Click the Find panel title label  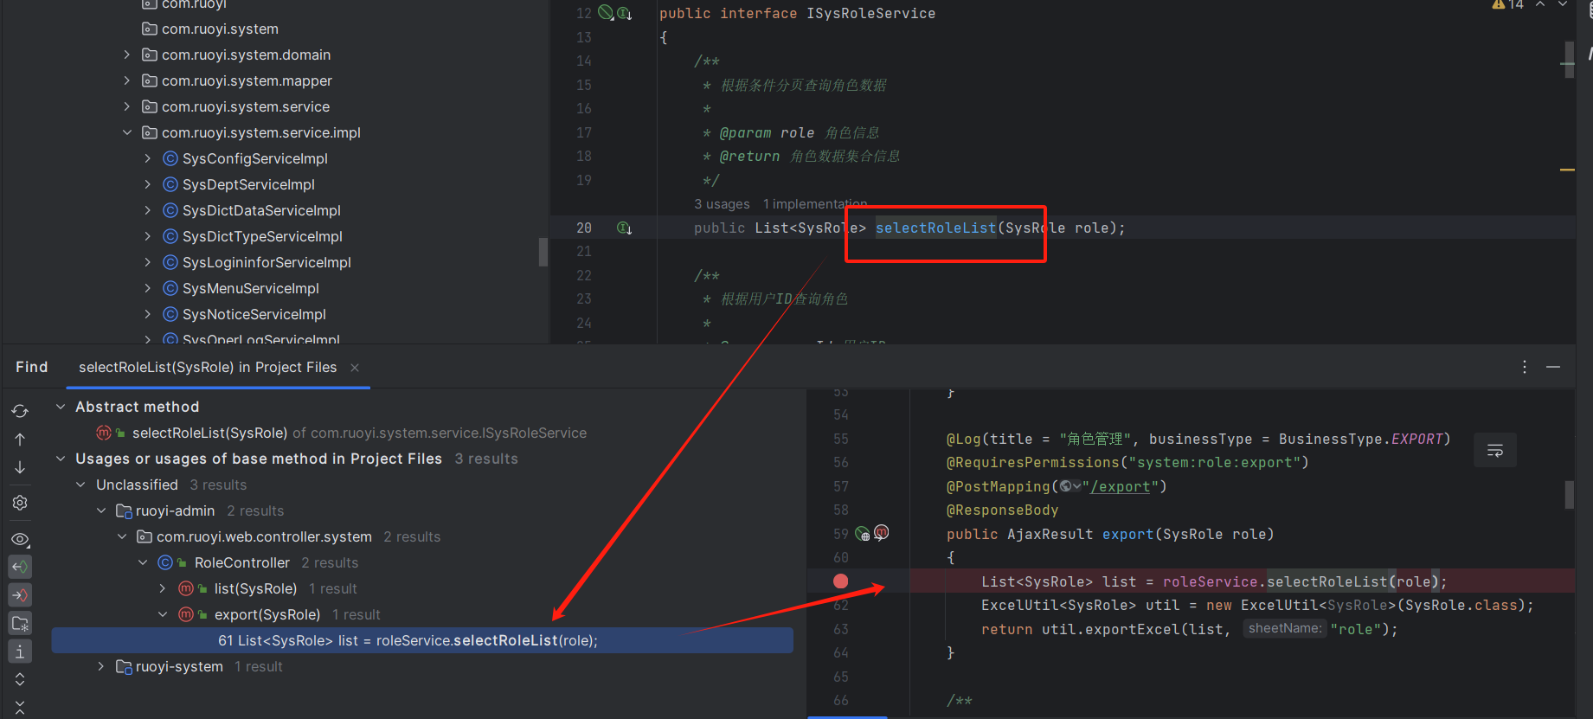pyautogui.click(x=32, y=367)
